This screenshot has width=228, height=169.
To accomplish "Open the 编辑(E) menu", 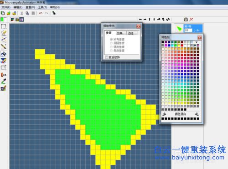I will click(18, 7).
